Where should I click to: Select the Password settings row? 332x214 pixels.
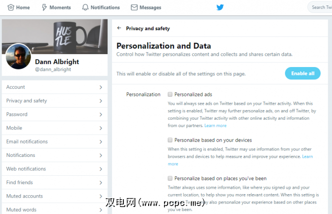tap(55, 114)
